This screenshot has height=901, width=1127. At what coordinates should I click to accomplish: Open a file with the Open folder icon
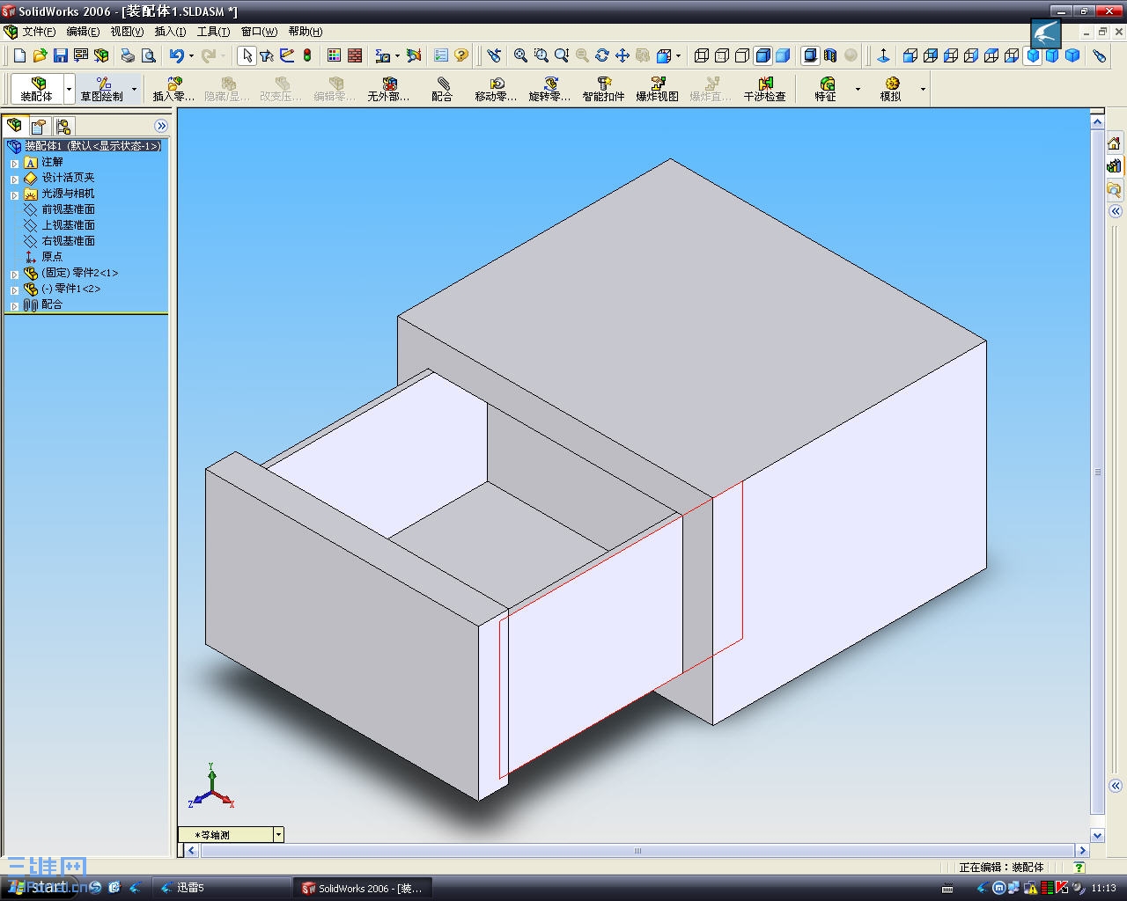pos(40,55)
